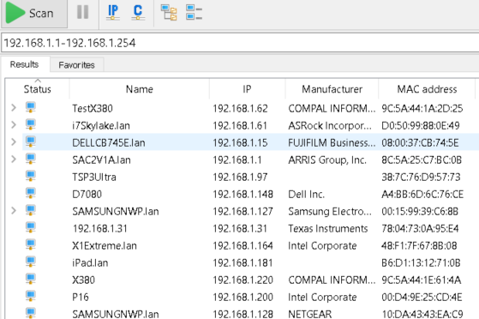Screen dimensions: 479x319
Task: Click IP address 192.168.1.97
Action: pyautogui.click(x=240, y=178)
